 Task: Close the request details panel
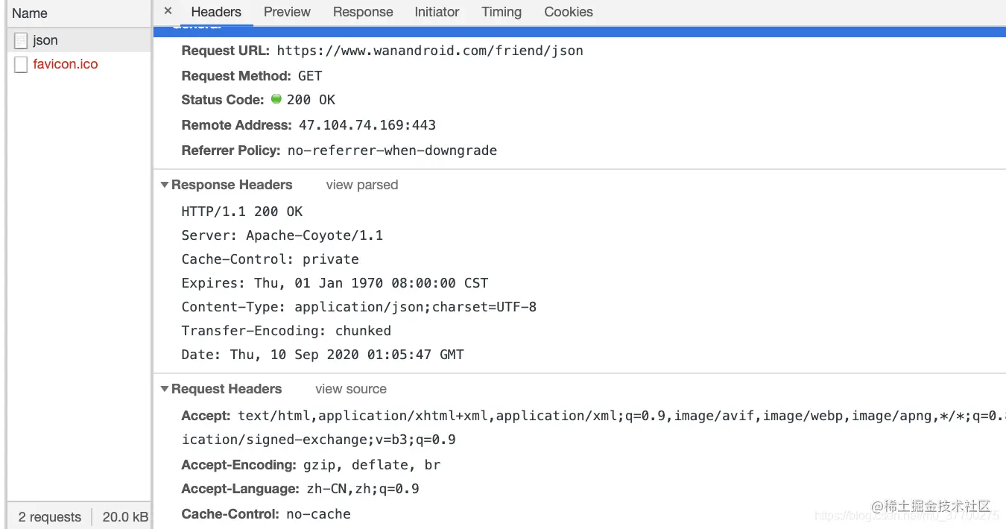pos(168,11)
